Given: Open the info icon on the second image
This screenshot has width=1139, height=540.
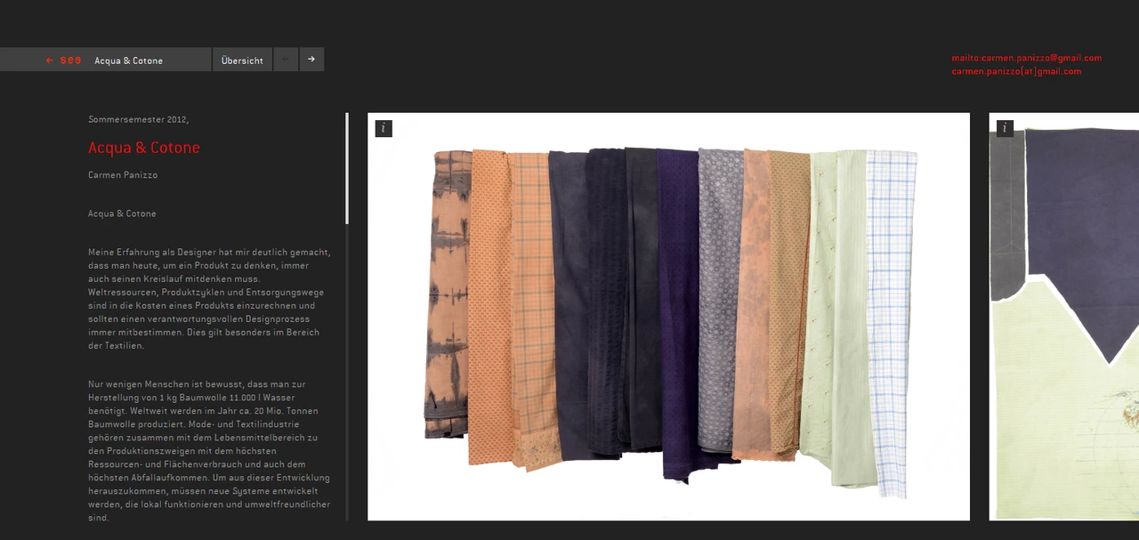Looking at the screenshot, I should point(1005,128).
